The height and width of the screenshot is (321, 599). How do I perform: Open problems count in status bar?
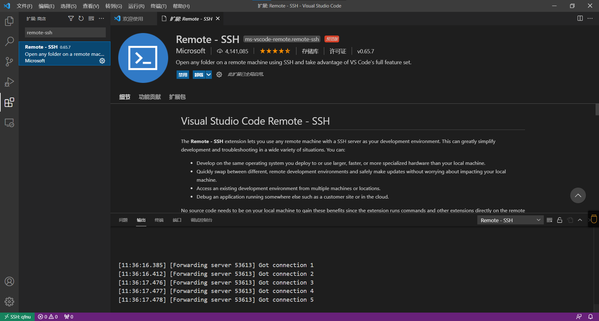point(48,317)
